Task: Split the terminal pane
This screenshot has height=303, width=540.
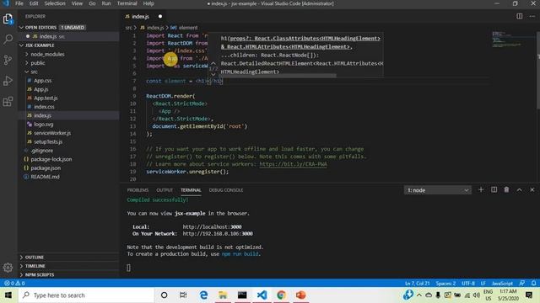Action: [494, 189]
